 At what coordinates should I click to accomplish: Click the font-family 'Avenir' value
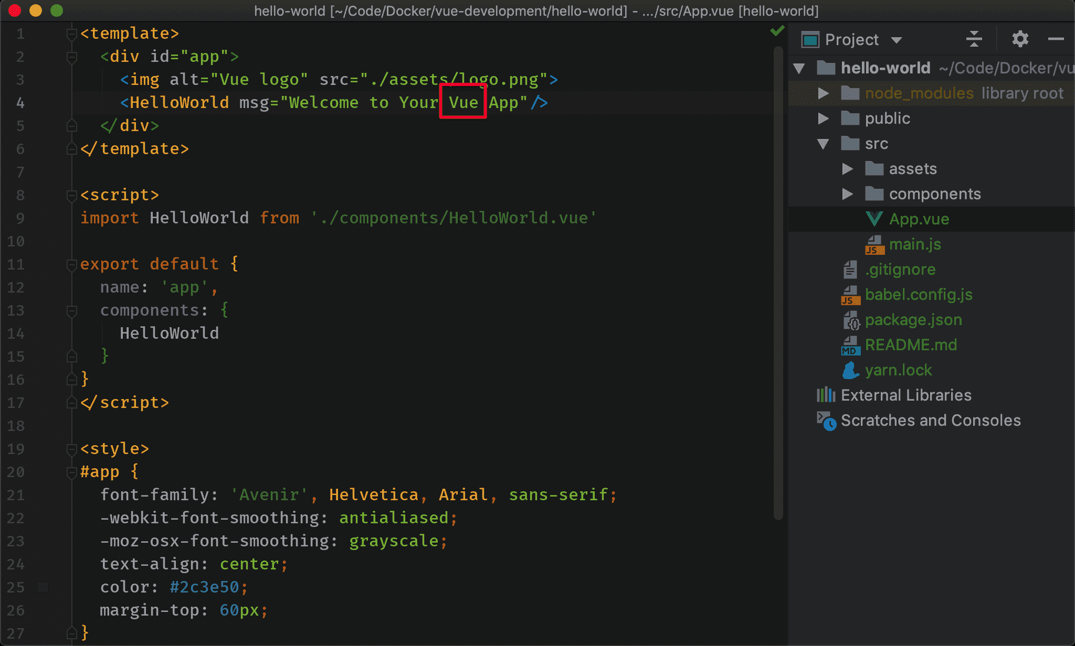269,495
